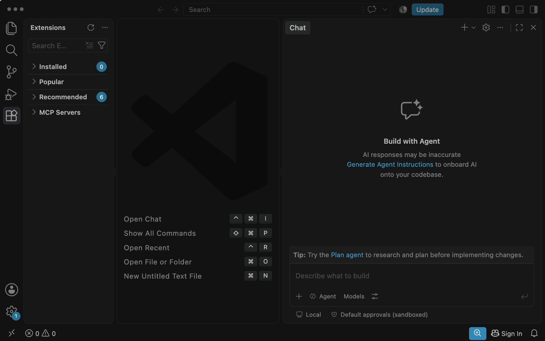Click the Update button
Viewport: 545px width, 341px height.
pos(427,9)
